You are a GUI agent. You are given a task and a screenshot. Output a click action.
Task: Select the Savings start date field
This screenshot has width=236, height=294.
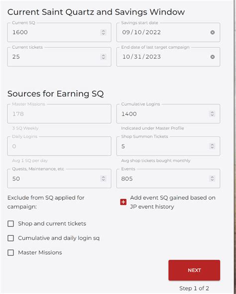click(168, 32)
